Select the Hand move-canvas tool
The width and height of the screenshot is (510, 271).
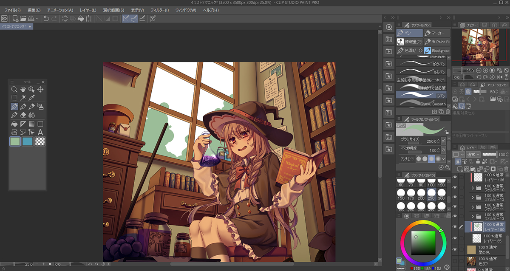pos(23,89)
